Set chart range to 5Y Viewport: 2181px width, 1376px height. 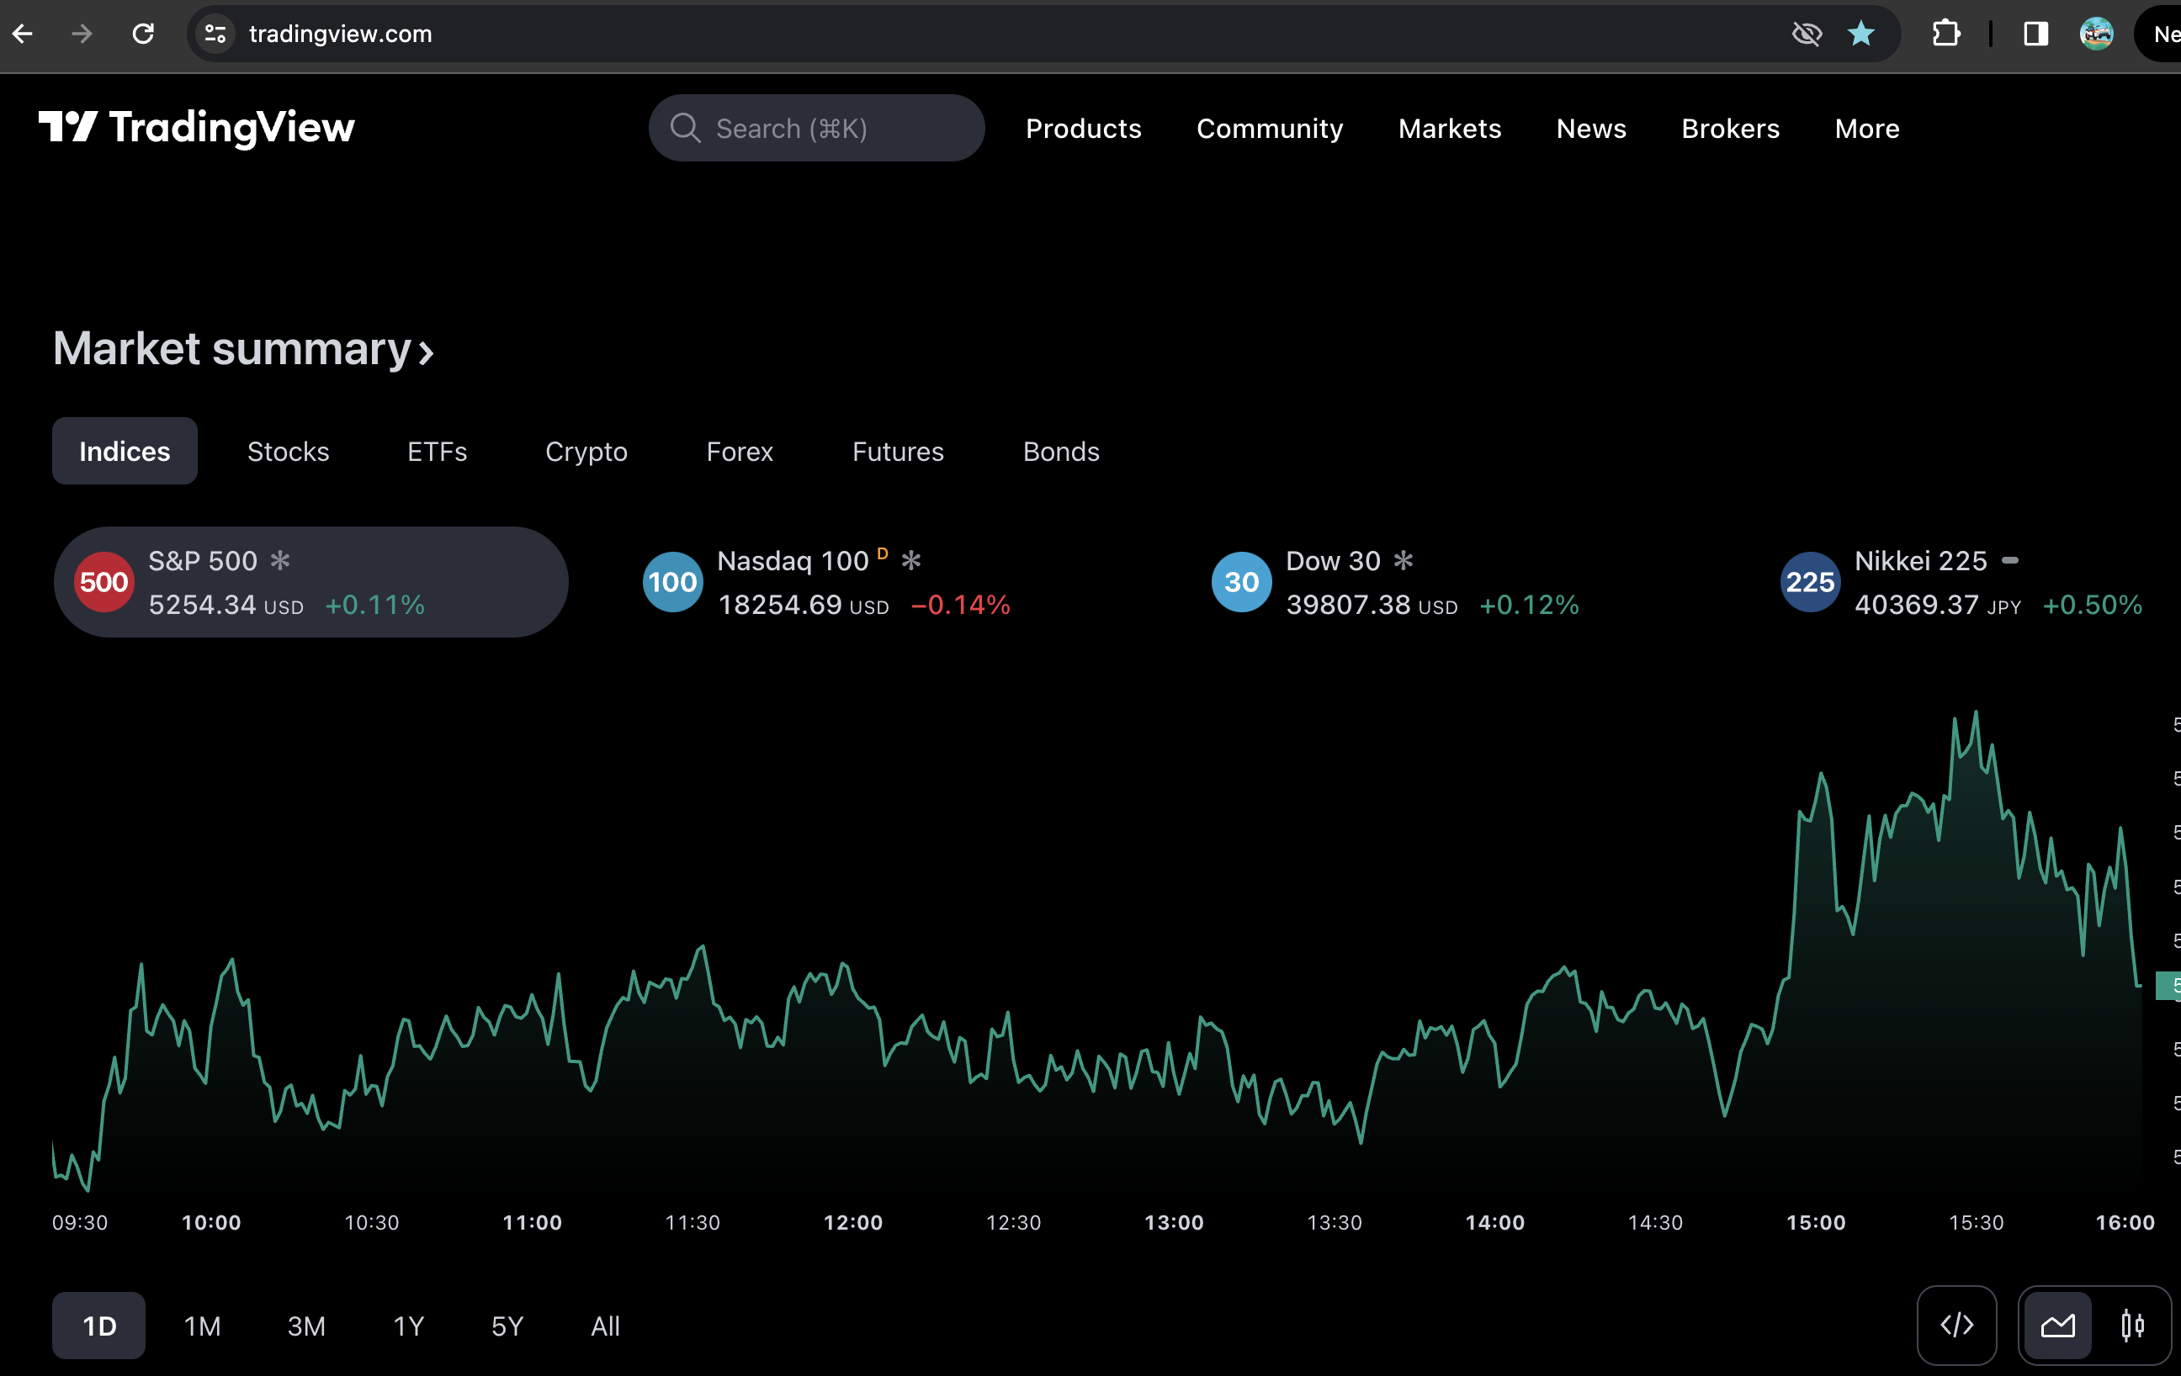pos(507,1326)
